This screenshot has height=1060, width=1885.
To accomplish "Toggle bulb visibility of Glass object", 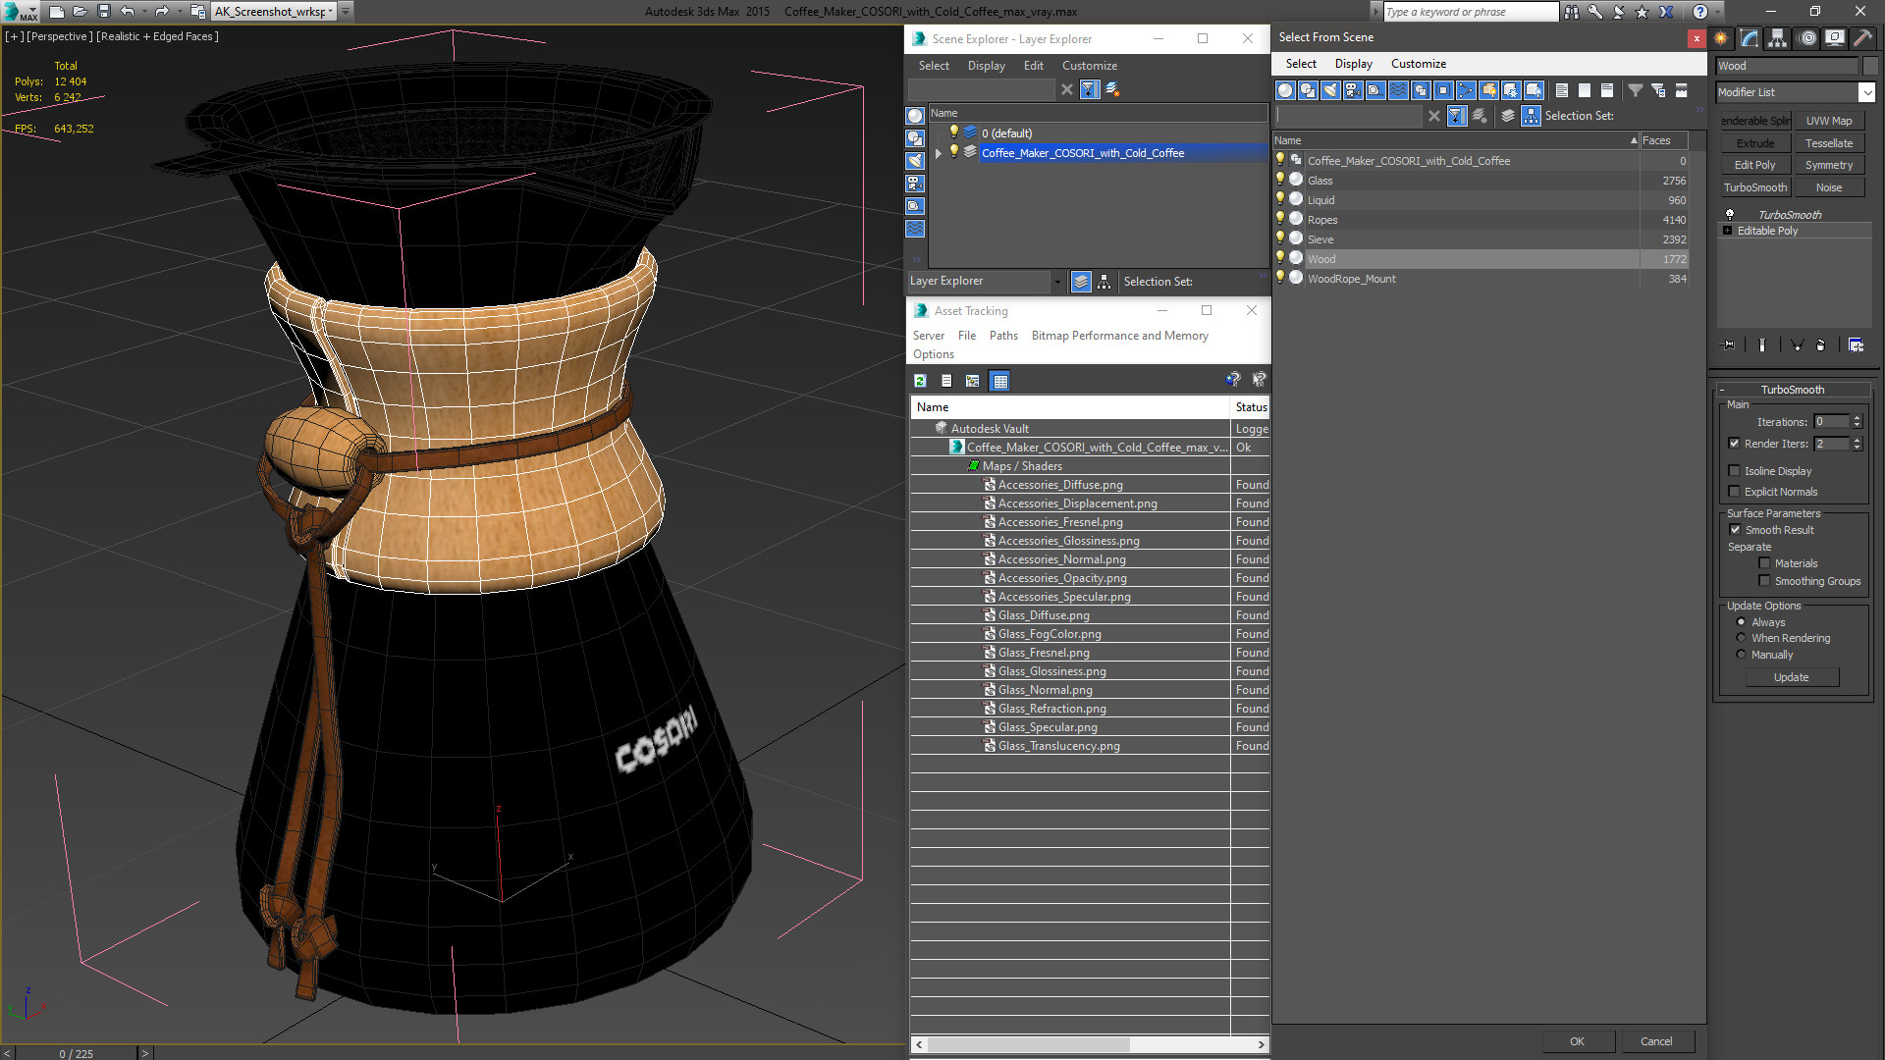I will click(1280, 180).
